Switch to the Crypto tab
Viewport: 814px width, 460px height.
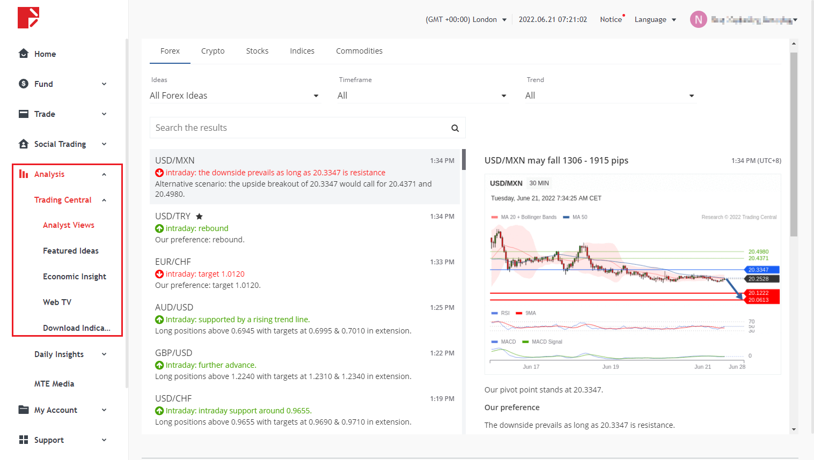(213, 51)
